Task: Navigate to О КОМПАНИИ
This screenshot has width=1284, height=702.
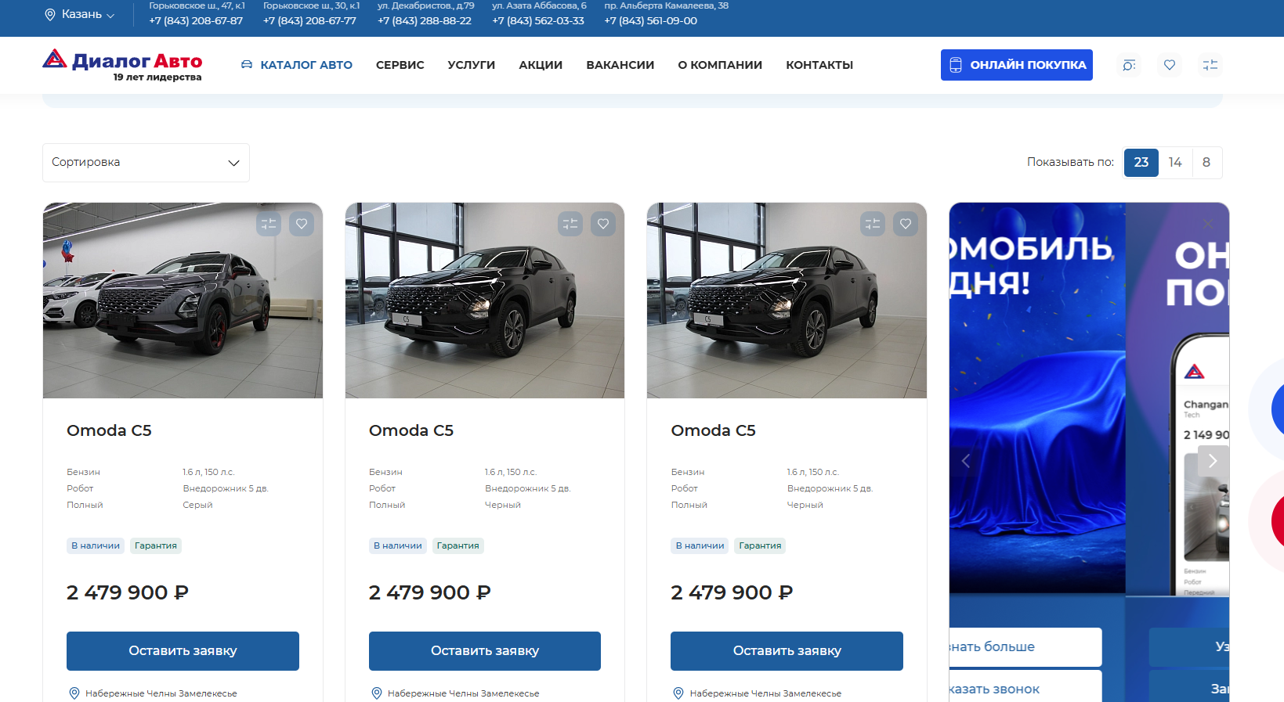Action: point(720,65)
